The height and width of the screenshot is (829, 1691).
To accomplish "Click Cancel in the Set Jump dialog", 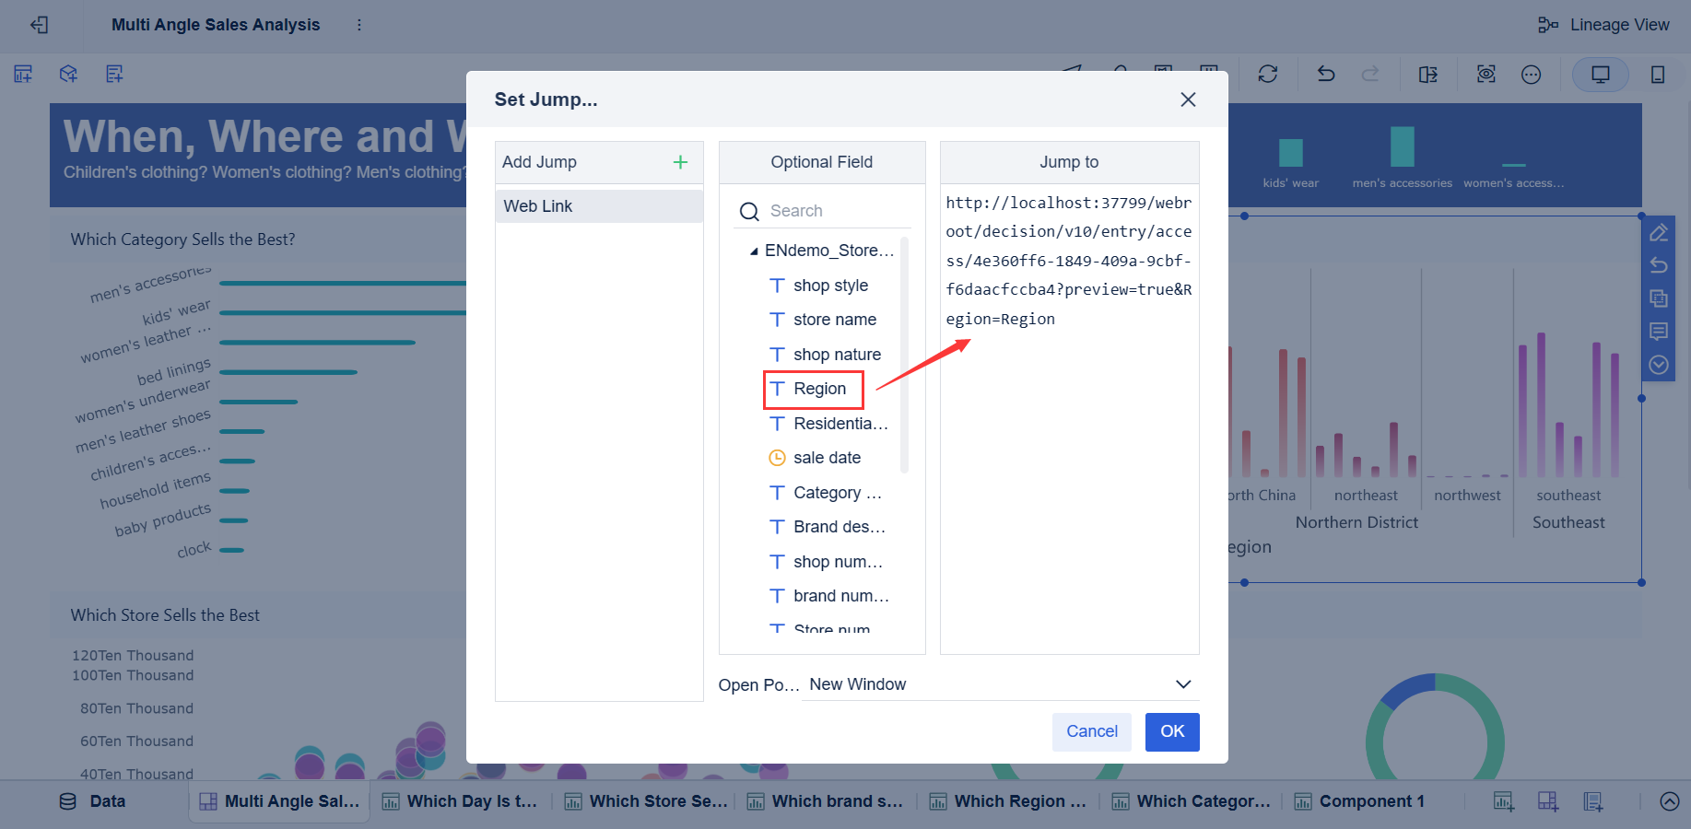I will [x=1091, y=731].
